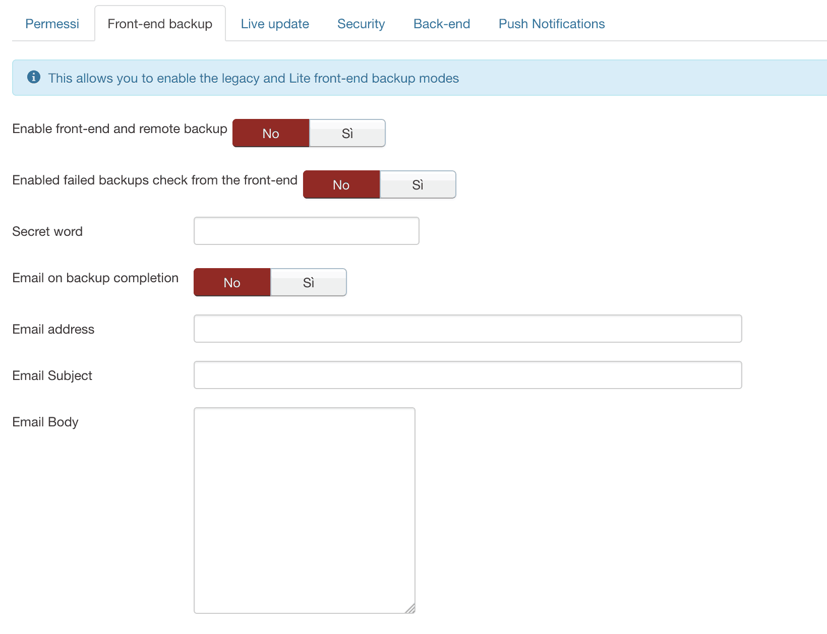This screenshot has height=634, width=827.
Task: Select the Front-end backup tab
Action: (160, 24)
